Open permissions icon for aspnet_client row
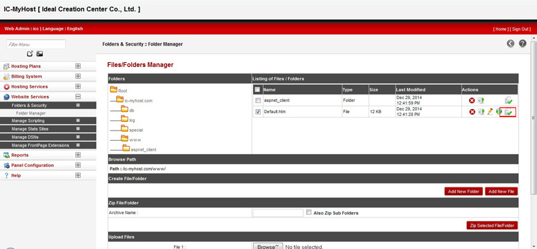This screenshot has width=537, height=249. click(x=508, y=100)
